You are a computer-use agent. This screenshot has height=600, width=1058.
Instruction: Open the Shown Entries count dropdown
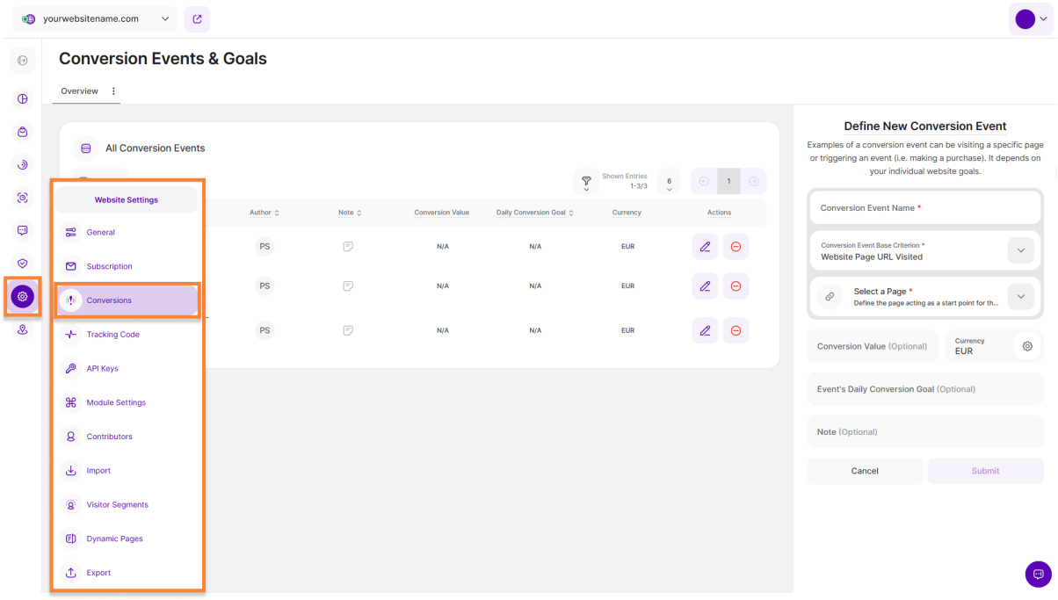(669, 182)
